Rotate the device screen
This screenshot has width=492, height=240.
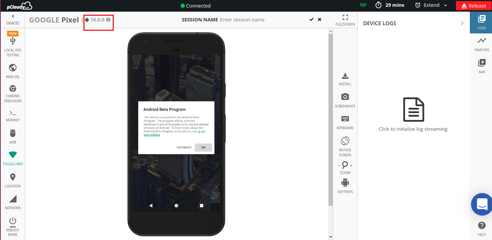(x=345, y=146)
